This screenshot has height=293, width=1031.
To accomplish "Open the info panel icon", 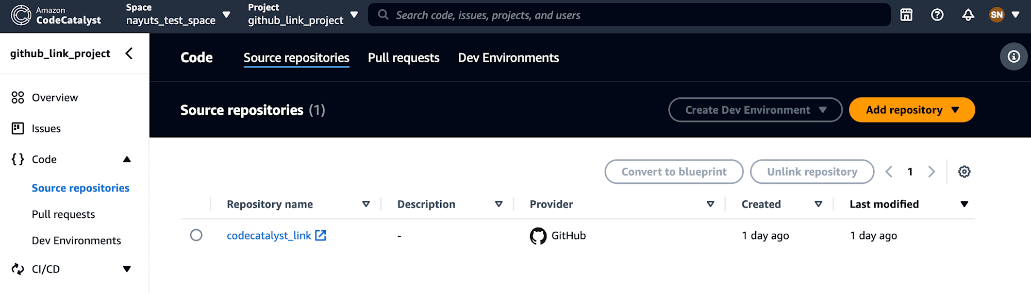I will point(1013,57).
